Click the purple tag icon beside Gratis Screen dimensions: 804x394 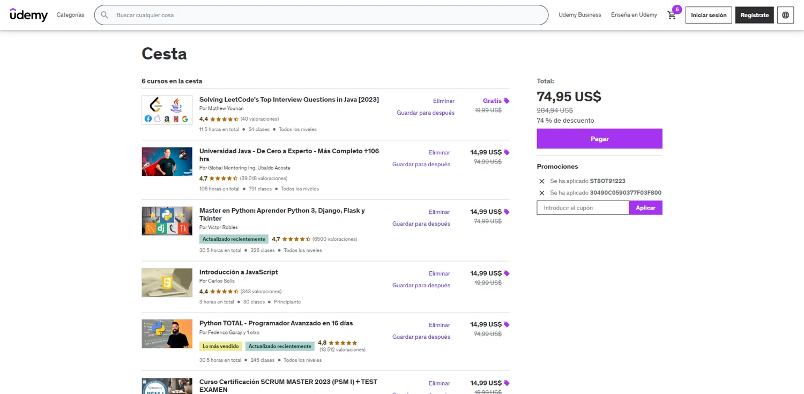[x=507, y=101]
